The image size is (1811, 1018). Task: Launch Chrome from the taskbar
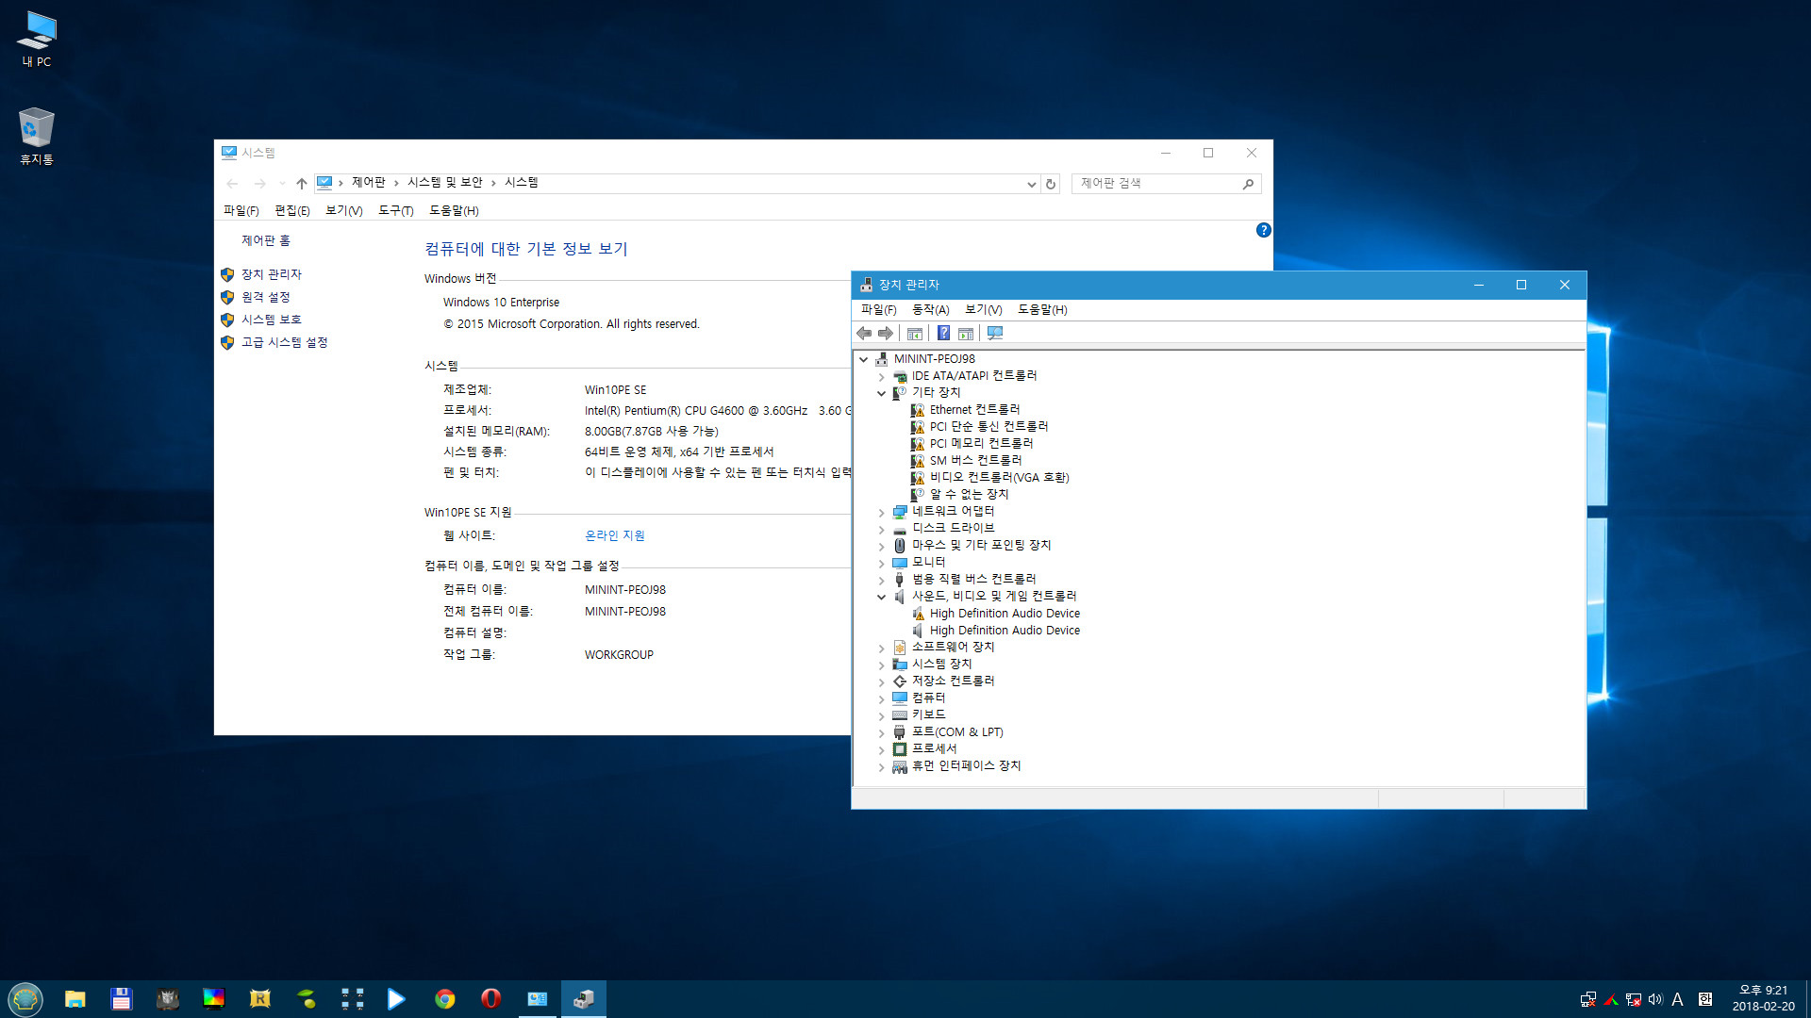point(444,999)
